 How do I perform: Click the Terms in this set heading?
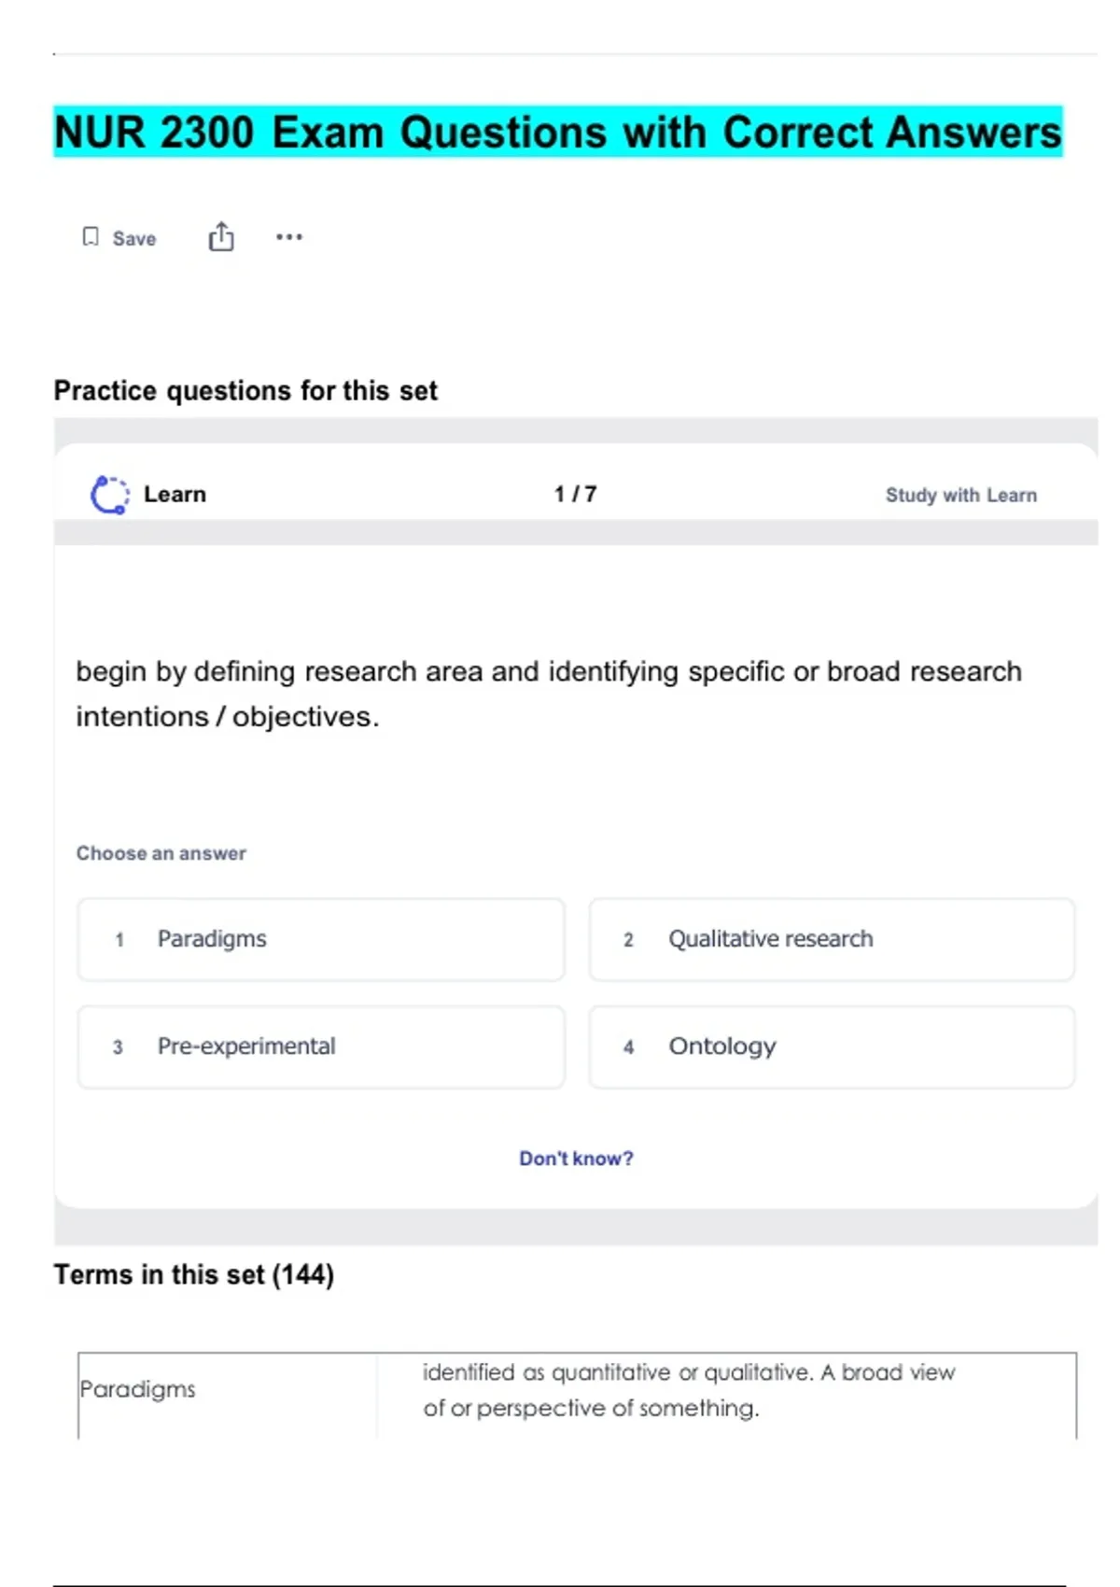point(193,1275)
